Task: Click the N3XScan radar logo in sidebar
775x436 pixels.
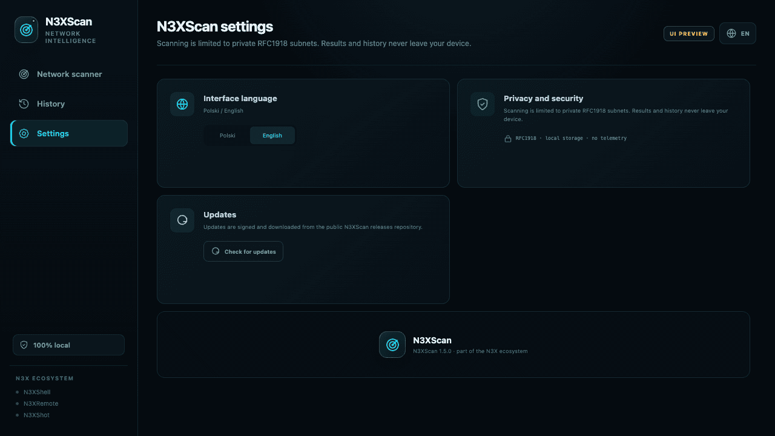Action: pyautogui.click(x=26, y=30)
